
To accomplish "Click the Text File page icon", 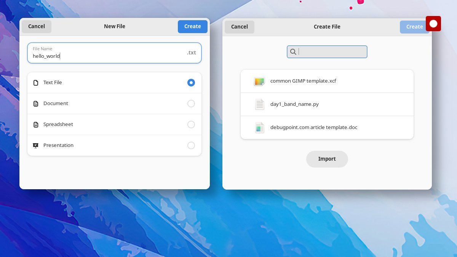I will pyautogui.click(x=36, y=82).
